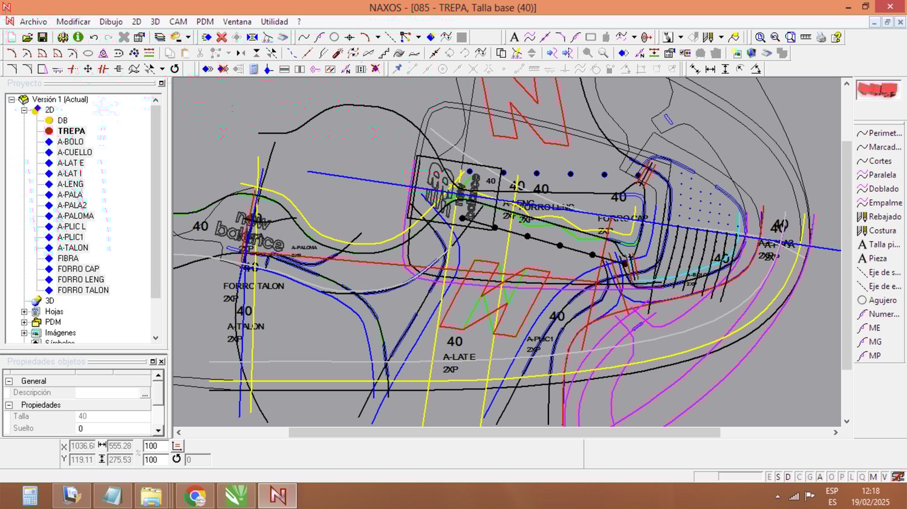This screenshot has height=509, width=907.
Task: Click the green information icon
Action: click(78, 37)
